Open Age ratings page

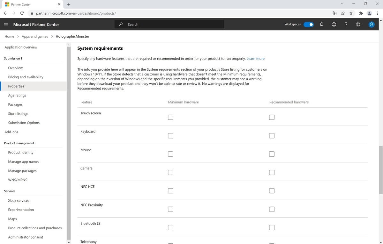(17, 95)
